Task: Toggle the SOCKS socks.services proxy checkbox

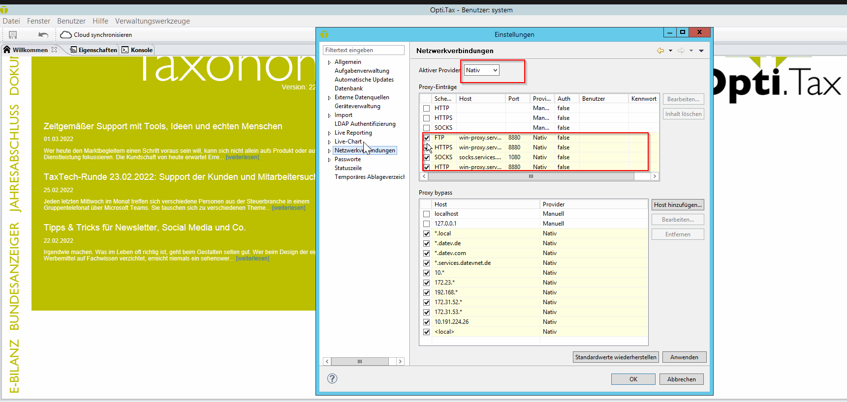Action: click(427, 157)
